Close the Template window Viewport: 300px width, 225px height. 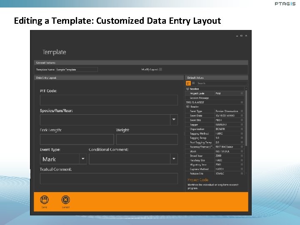[x=246, y=36]
